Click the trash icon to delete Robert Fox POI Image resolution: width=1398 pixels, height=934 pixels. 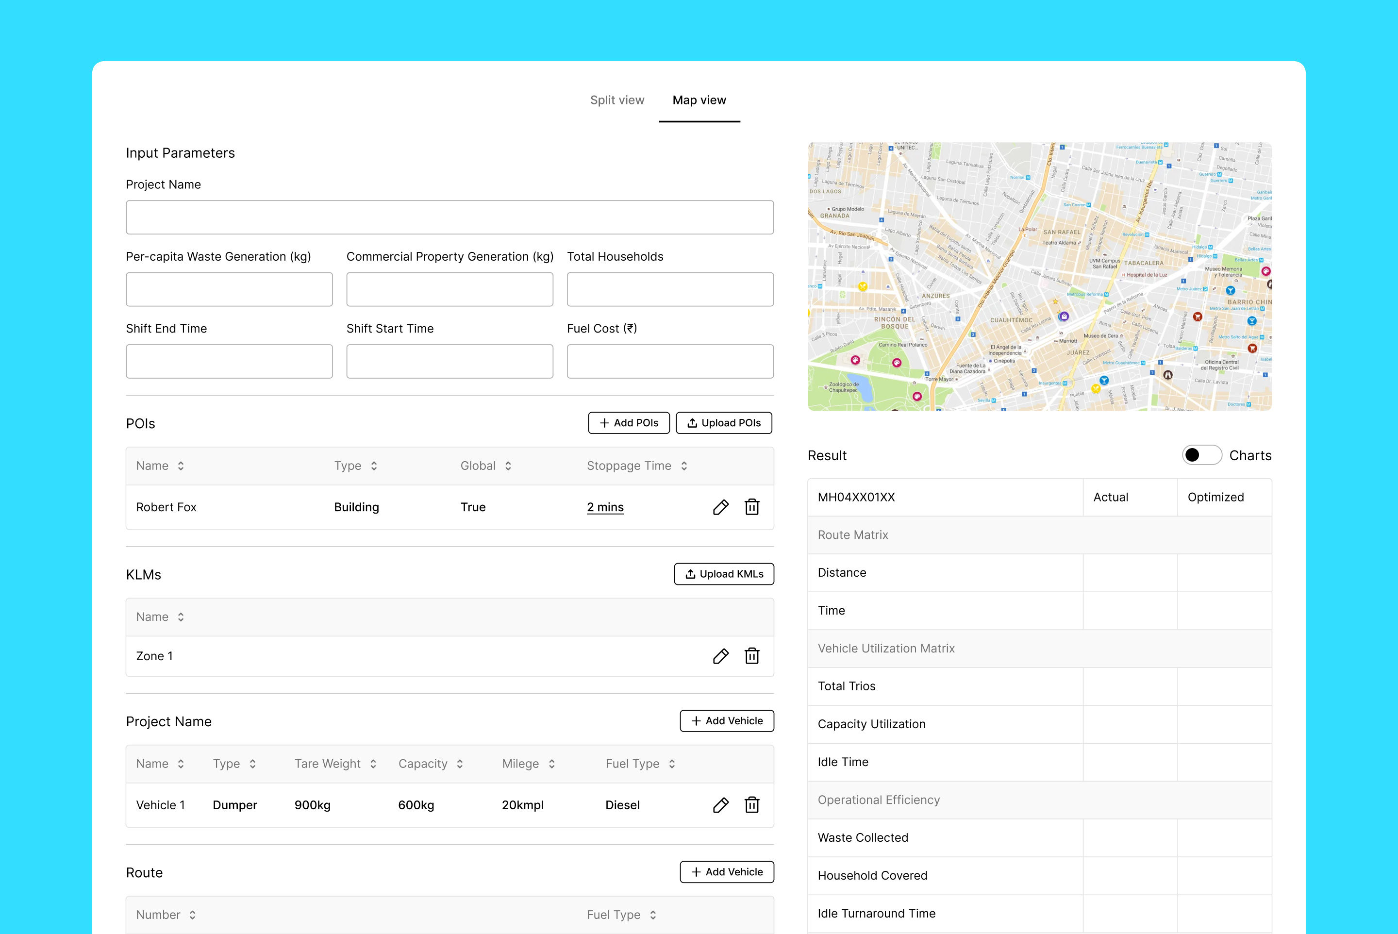coord(752,507)
